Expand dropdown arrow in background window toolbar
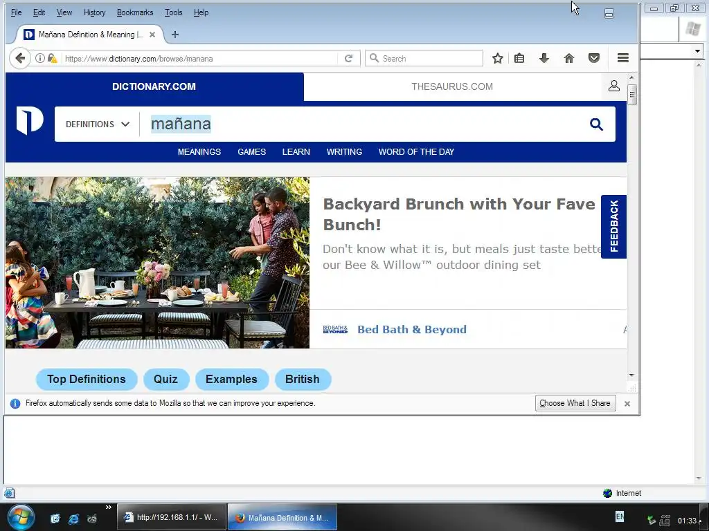Image resolution: width=709 pixels, height=531 pixels. tap(697, 51)
